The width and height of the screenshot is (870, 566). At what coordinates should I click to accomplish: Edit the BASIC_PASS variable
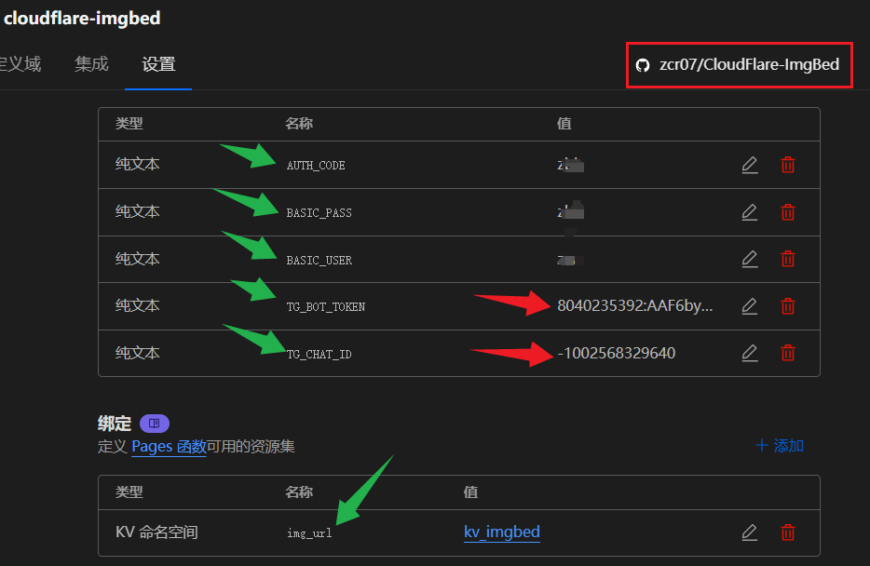(x=750, y=212)
